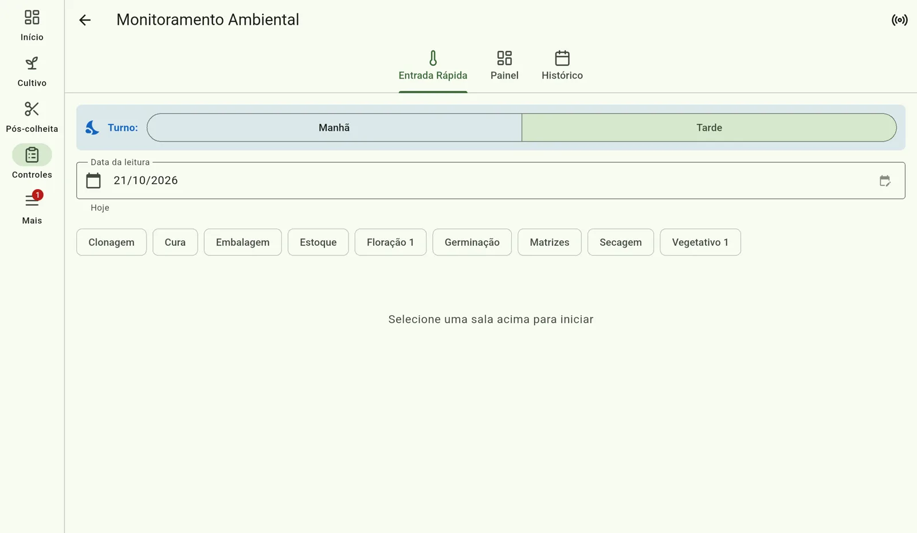Screen dimensions: 917x533
Task: Choose the Vegetativo 1 room
Action: [x=700, y=242]
